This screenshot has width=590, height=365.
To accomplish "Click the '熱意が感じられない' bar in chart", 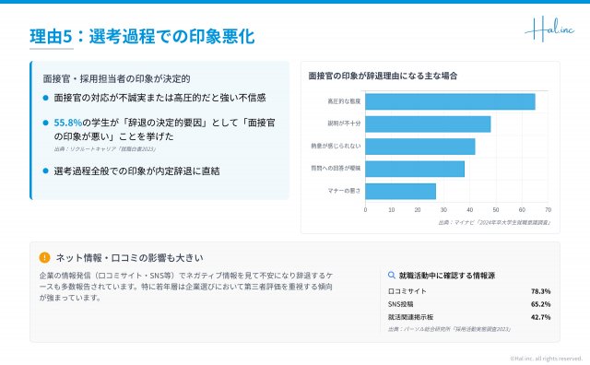I will pyautogui.click(x=420, y=147).
